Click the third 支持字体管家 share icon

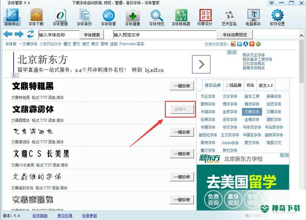tap(245, 44)
